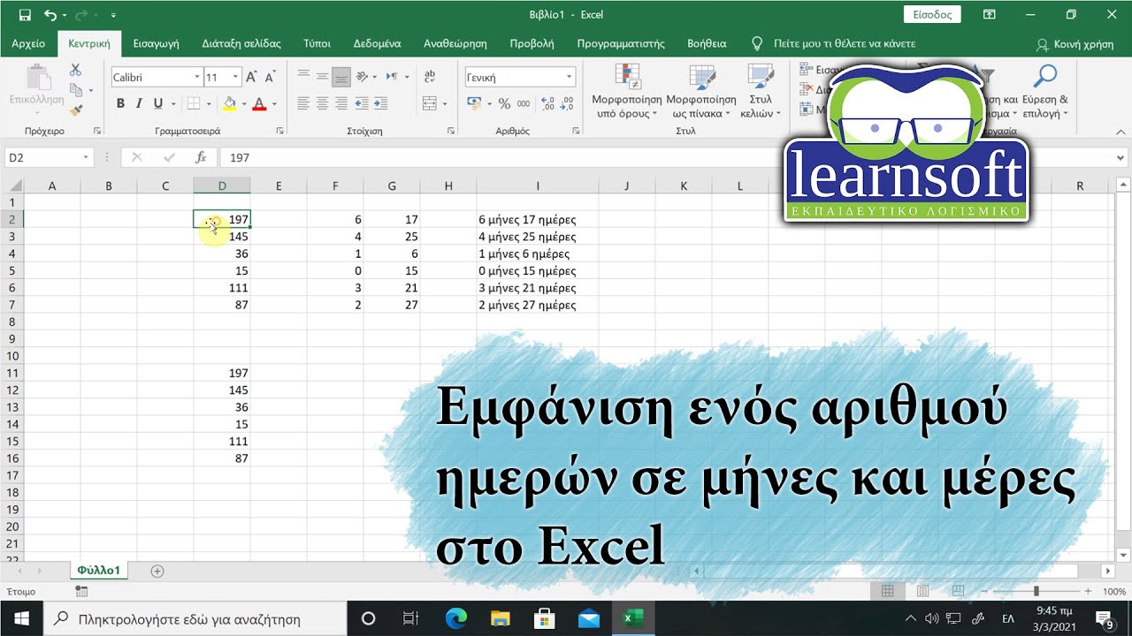Click the zoom slider handle in status bar
Viewport: 1132px width, 636px height.
tap(1036, 591)
